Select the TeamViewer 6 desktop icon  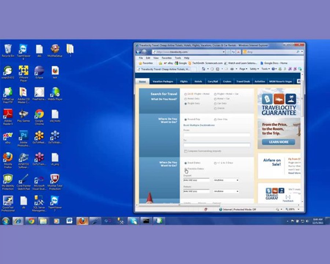coord(23,52)
